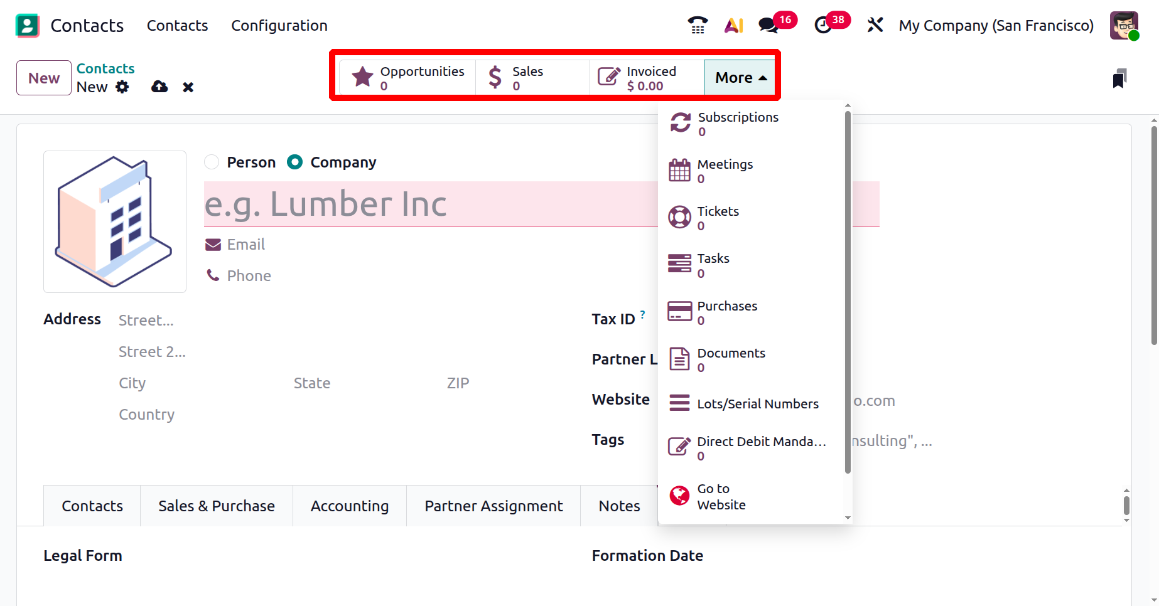Viewport: 1159px width, 606px height.
Task: Collapse the More dropdown
Action: pos(740,78)
